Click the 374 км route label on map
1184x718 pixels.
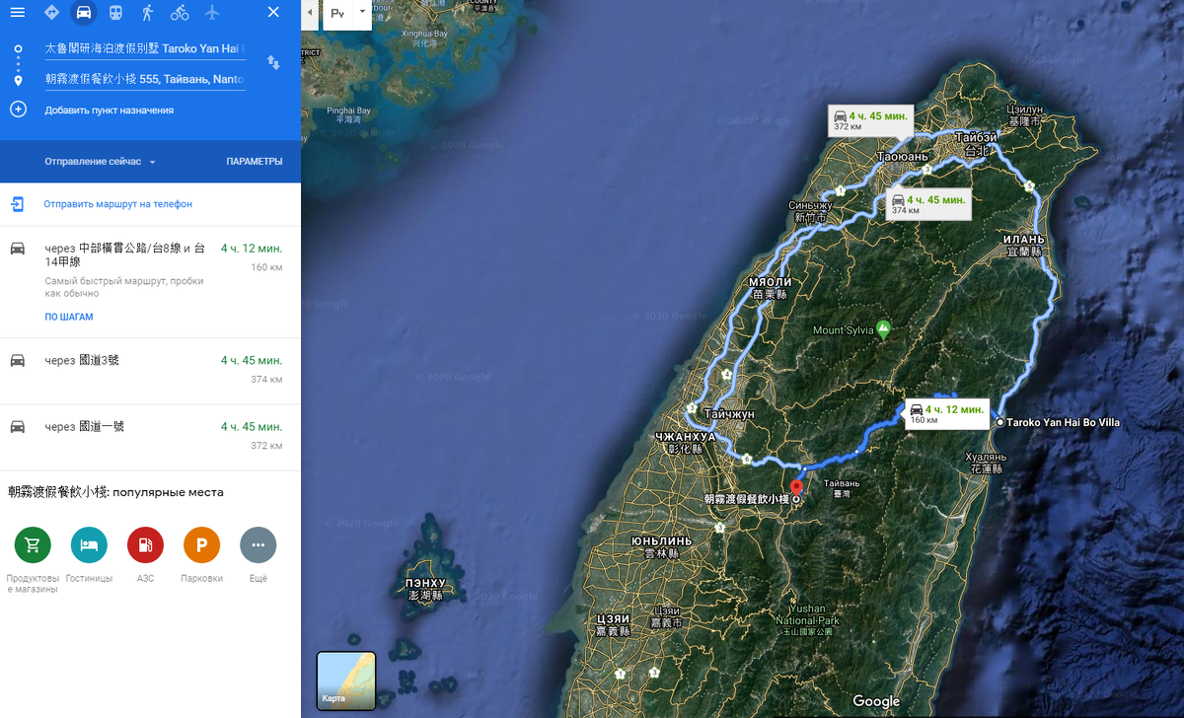927,203
